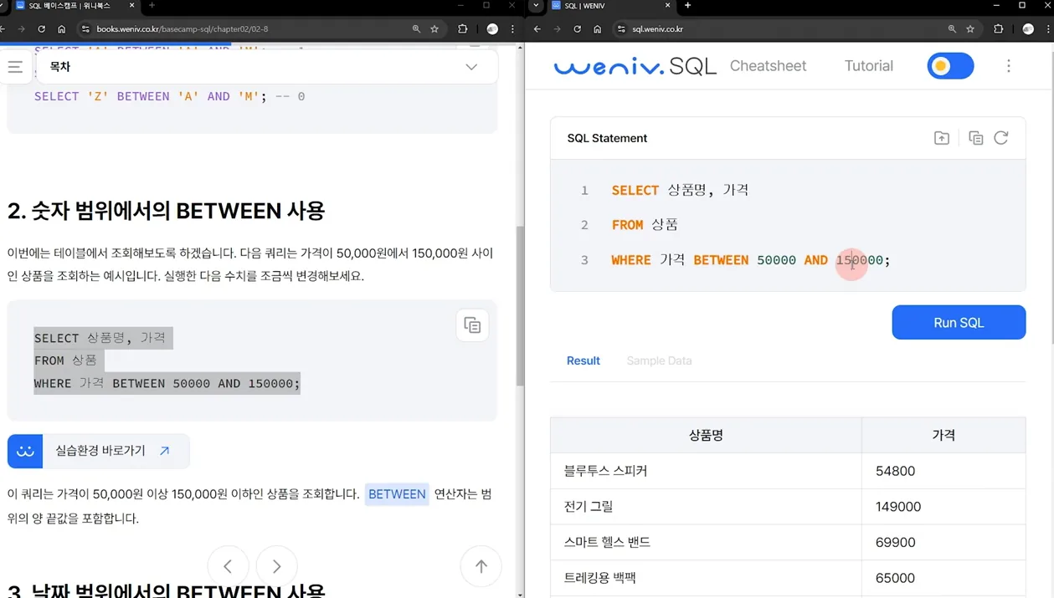
Task: Open the browser menu of the books window
Action: pos(512,28)
